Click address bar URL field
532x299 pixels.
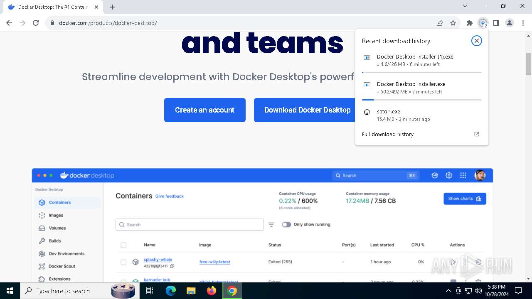[x=241, y=23]
